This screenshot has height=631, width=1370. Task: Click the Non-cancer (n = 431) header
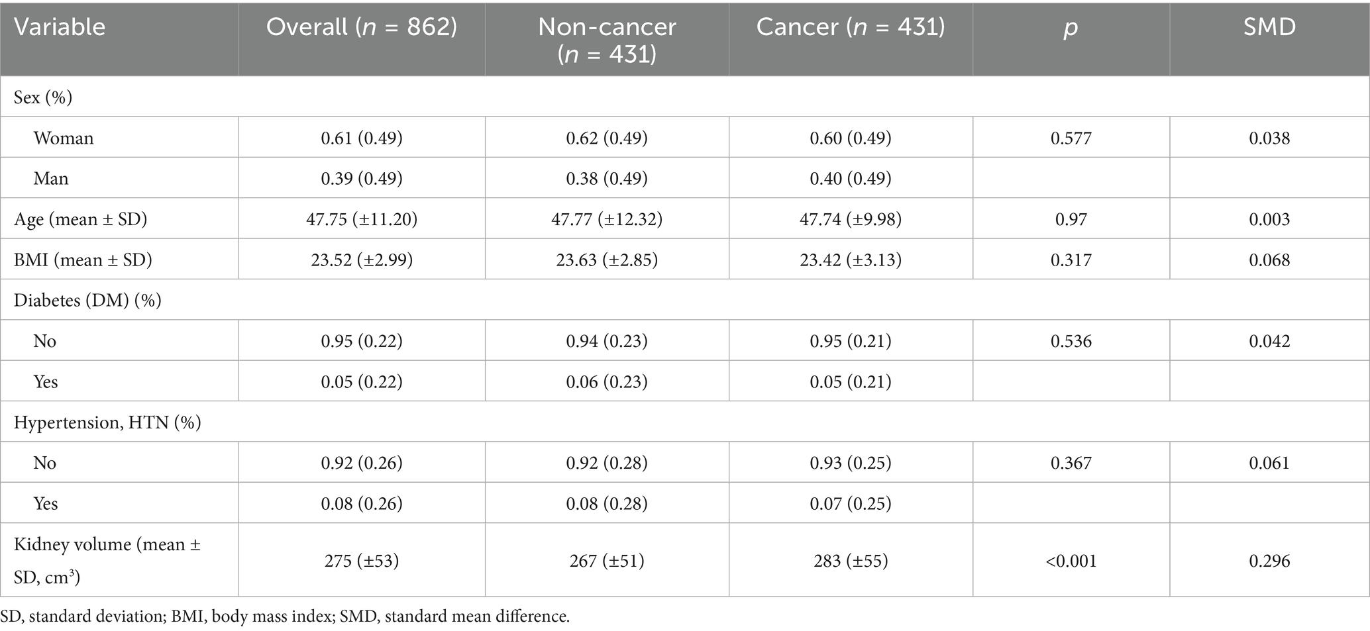(x=607, y=40)
